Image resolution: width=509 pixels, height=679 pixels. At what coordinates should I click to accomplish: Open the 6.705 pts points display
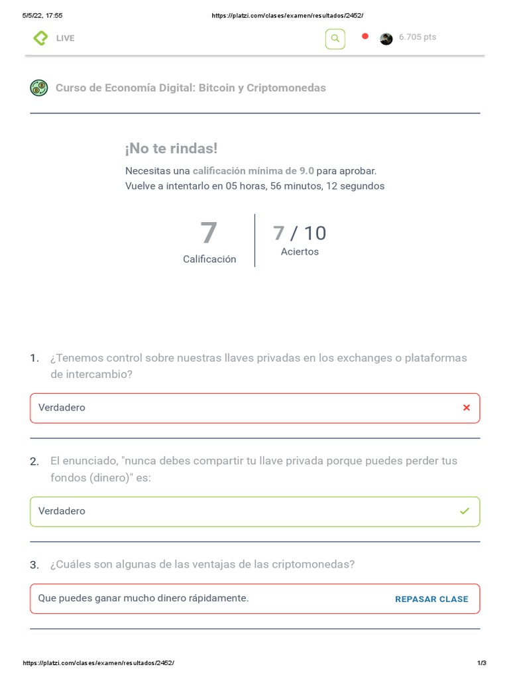[418, 37]
